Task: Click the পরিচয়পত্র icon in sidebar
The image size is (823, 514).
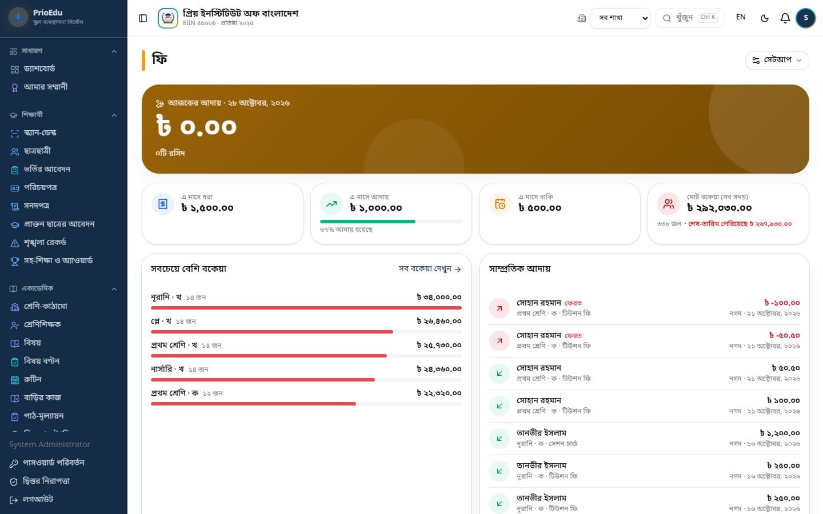Action: pyautogui.click(x=15, y=188)
